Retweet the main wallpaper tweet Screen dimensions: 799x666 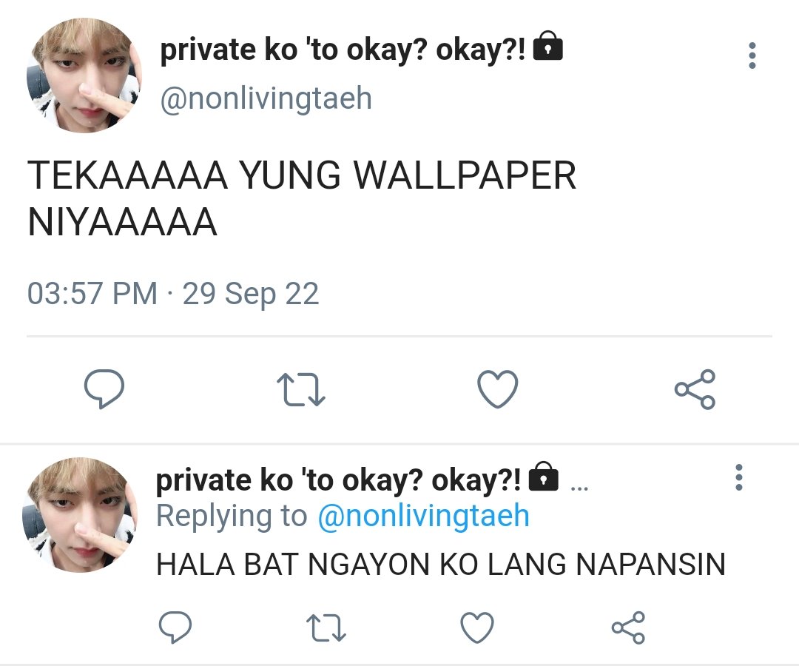[x=300, y=390]
